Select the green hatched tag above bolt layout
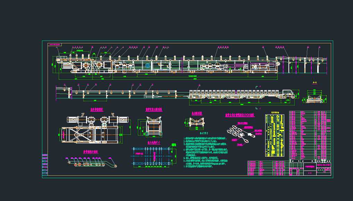The image size is (353, 201). pyautogui.click(x=174, y=145)
